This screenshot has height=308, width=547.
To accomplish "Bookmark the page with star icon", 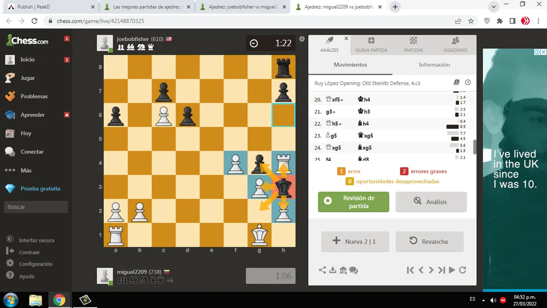I will click(x=471, y=21).
